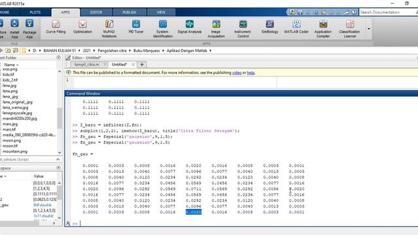The height and width of the screenshot is (235, 418).
Task: Expand path arrow after Buku Marquess
Action: 163,51
